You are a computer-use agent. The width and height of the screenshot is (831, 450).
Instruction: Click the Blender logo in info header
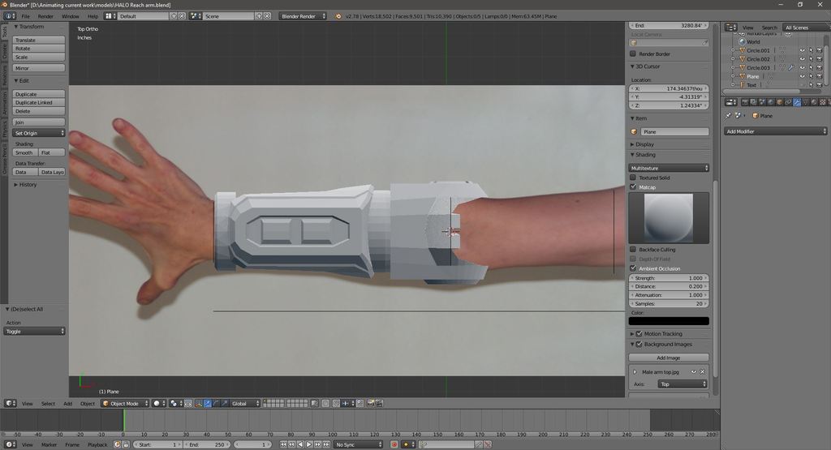tap(338, 16)
